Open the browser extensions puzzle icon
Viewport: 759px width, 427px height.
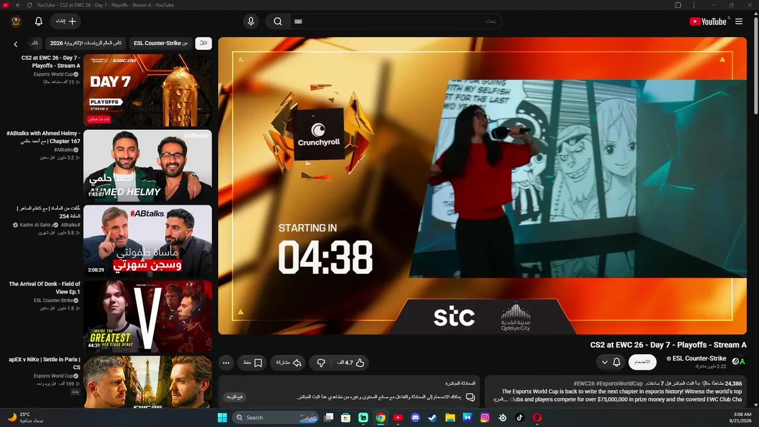(x=678, y=5)
